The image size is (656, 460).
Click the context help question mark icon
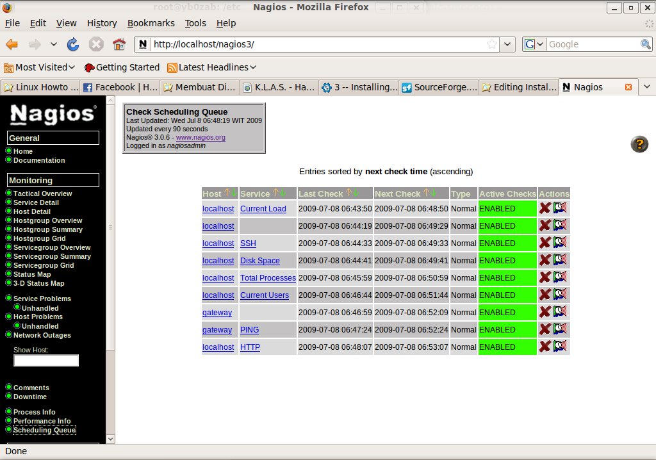[x=639, y=144]
